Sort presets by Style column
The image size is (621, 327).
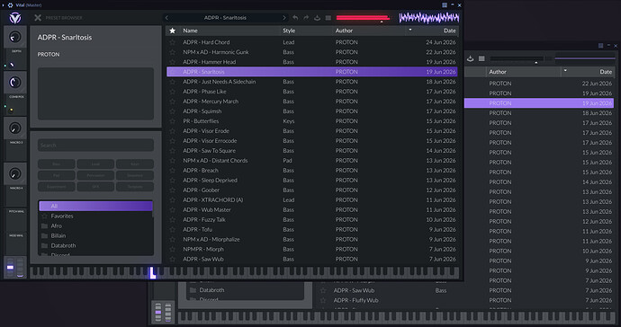pyautogui.click(x=289, y=31)
